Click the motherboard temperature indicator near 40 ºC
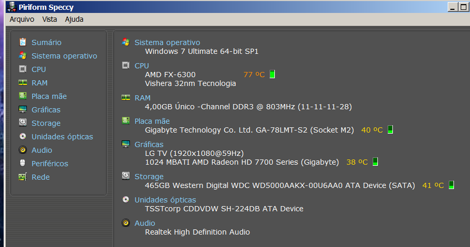This screenshot has width=470, height=247. click(390, 129)
